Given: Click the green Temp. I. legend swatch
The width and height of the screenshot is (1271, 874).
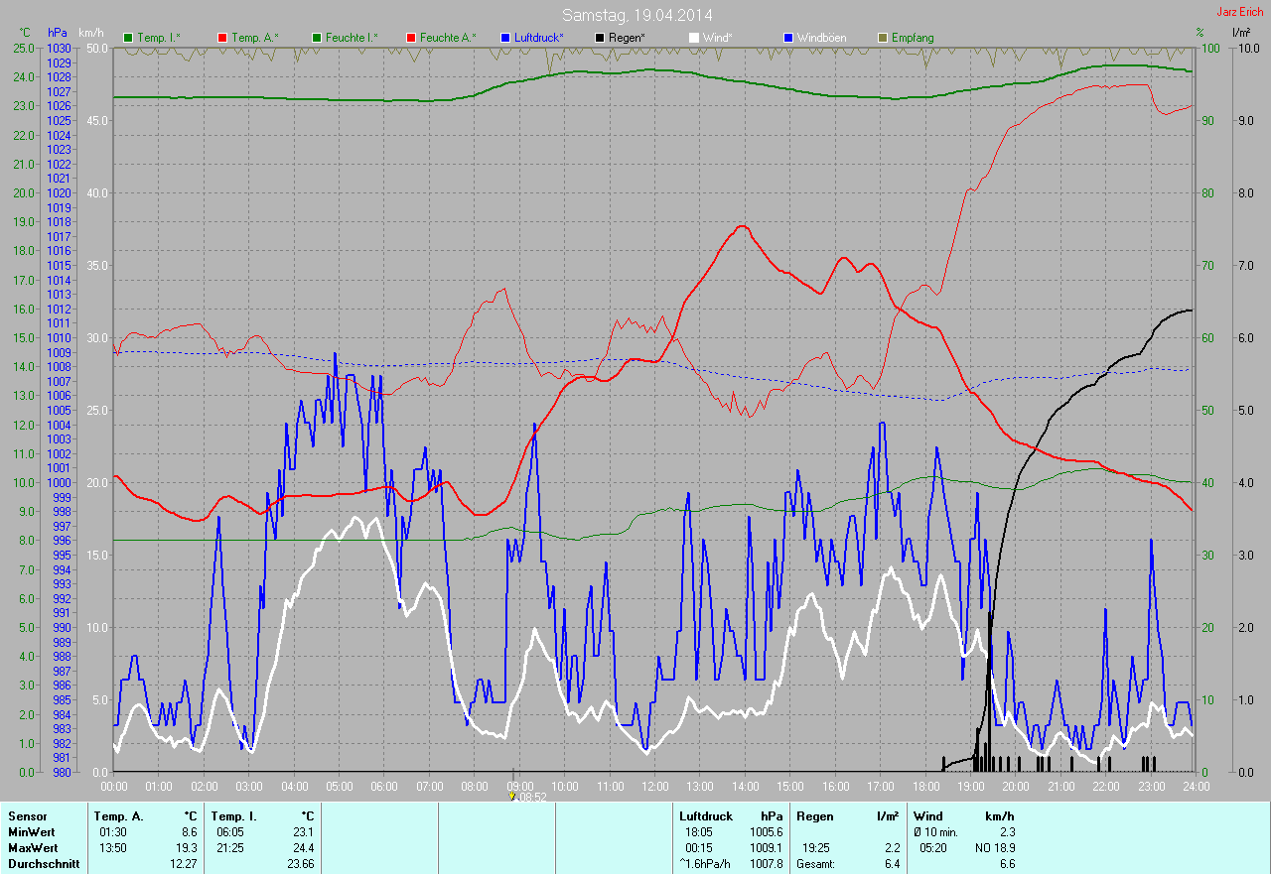Looking at the screenshot, I should [128, 38].
